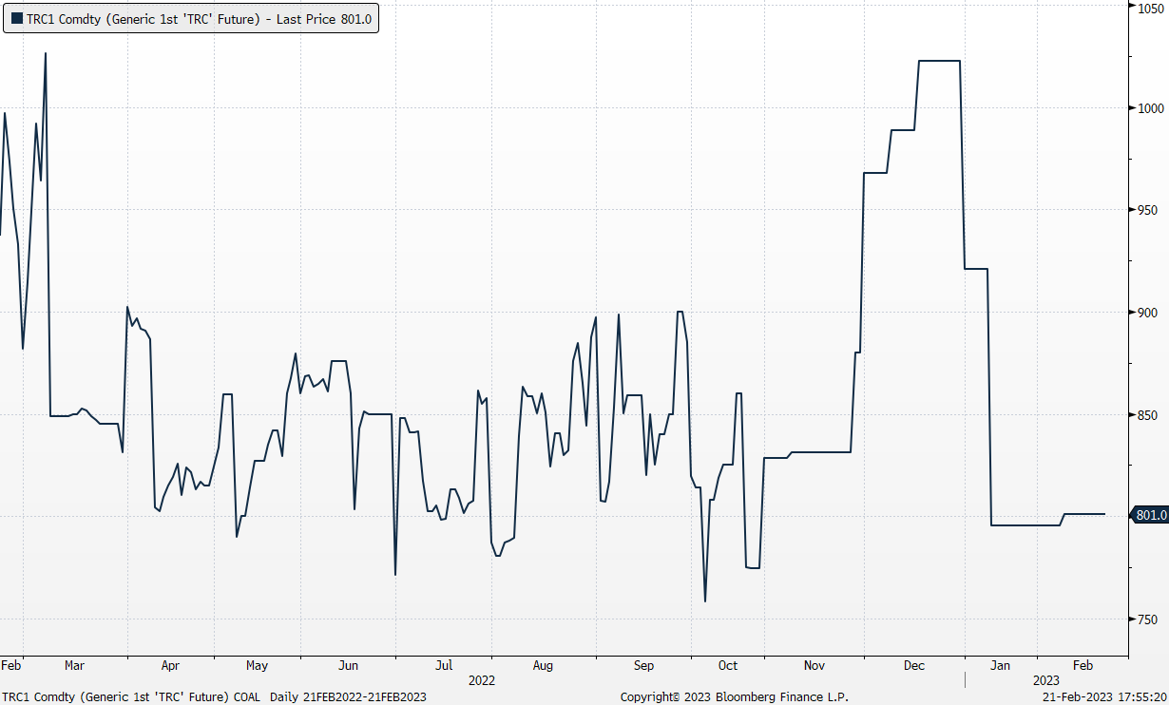Screen dimensions: 1169x705
Task: Click the 900 y-axis label
Action: pos(1147,313)
